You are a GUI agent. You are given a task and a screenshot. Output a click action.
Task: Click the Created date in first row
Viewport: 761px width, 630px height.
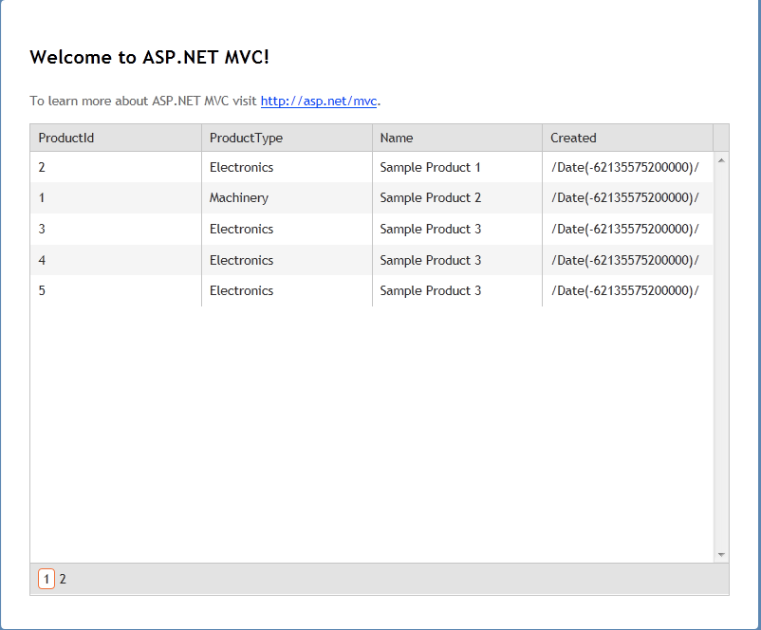click(x=624, y=167)
